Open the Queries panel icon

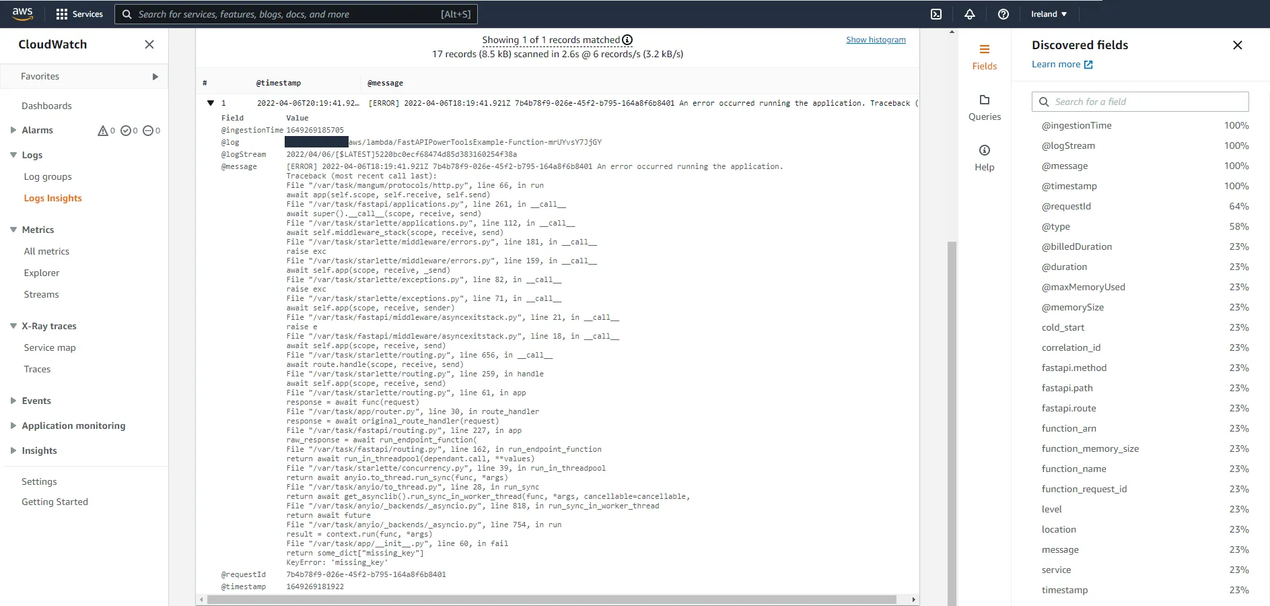click(985, 106)
